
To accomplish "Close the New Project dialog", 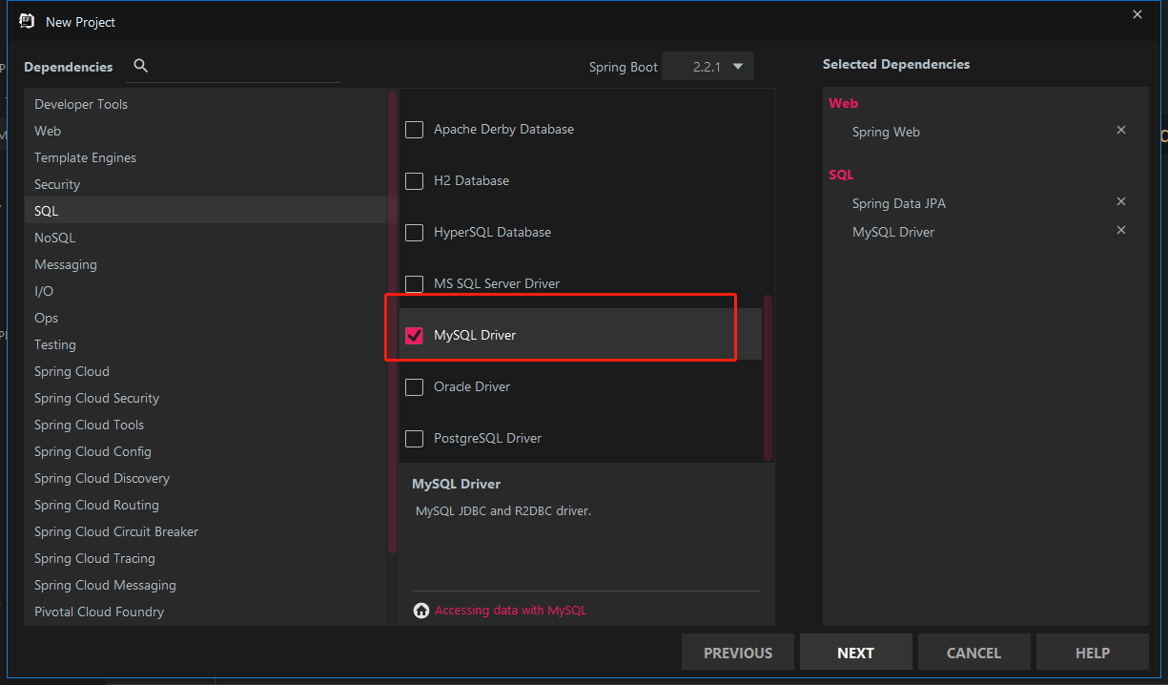I will 1137,14.
